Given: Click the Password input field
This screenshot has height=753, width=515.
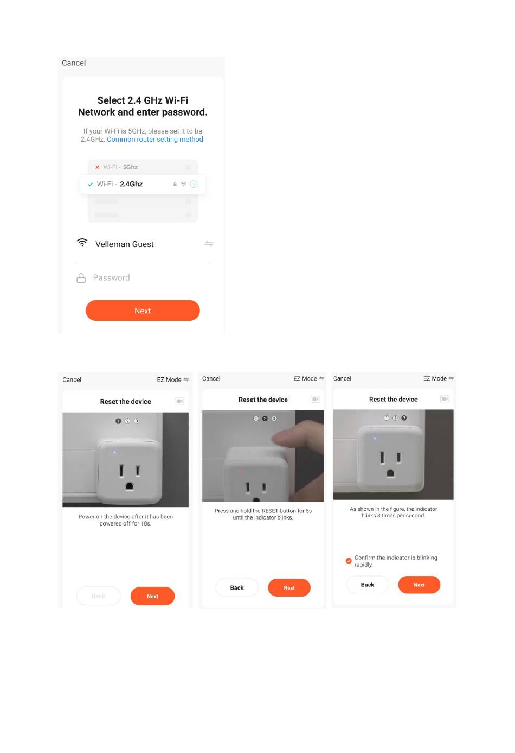Looking at the screenshot, I should [x=143, y=278].
